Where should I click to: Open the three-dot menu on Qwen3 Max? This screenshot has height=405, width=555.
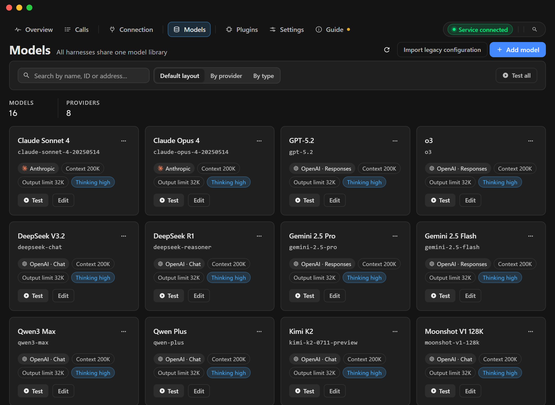click(123, 331)
